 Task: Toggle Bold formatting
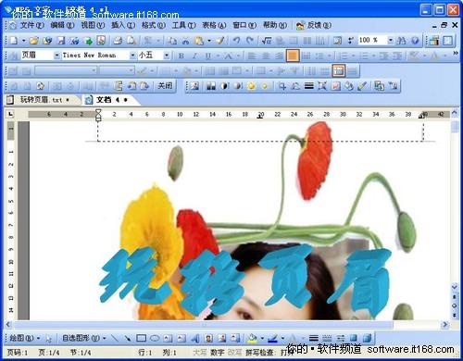point(181,56)
